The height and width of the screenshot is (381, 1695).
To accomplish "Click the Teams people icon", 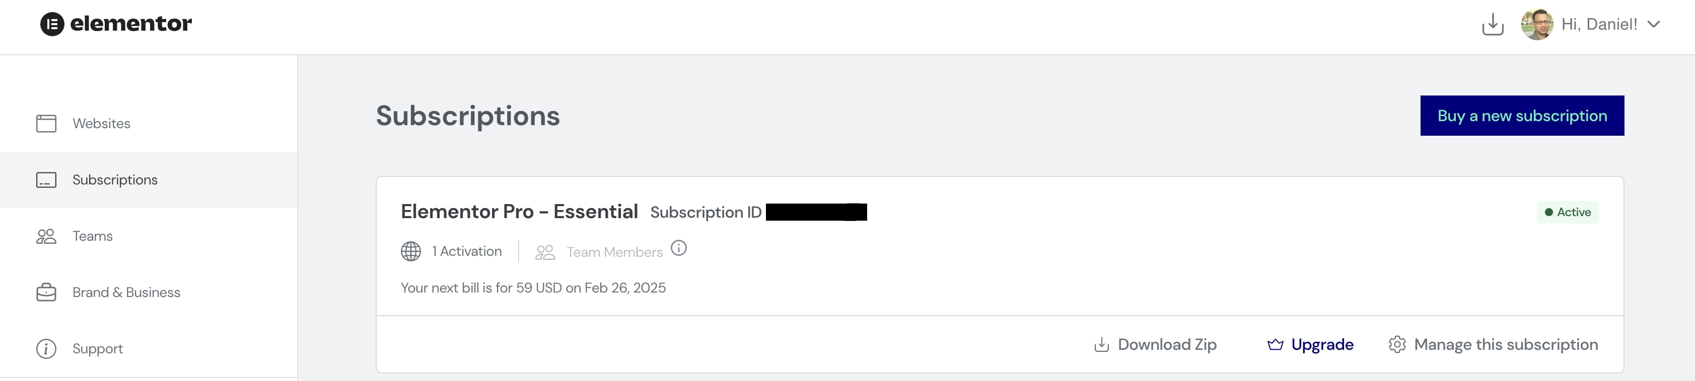I will coord(46,236).
